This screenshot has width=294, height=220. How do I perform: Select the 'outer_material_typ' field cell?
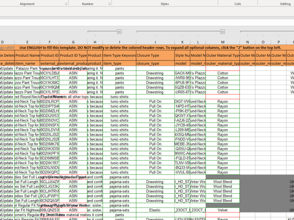tap(223, 63)
